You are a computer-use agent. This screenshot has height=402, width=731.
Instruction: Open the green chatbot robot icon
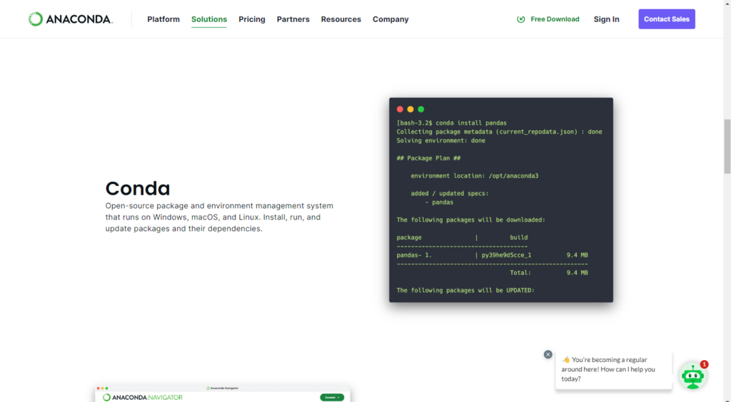coord(692,376)
